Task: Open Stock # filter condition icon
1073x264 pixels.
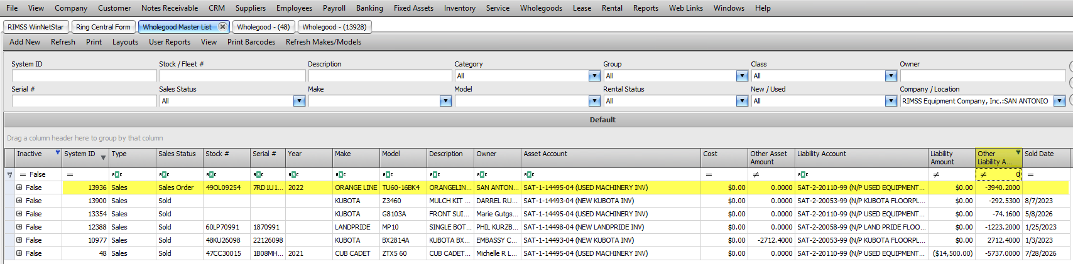Action: tap(211, 175)
